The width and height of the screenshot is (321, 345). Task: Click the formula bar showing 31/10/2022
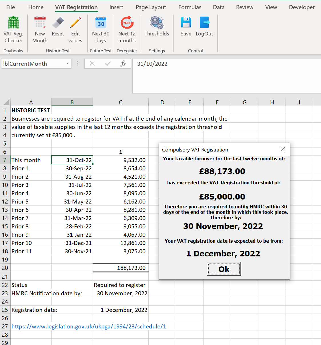click(x=227, y=76)
